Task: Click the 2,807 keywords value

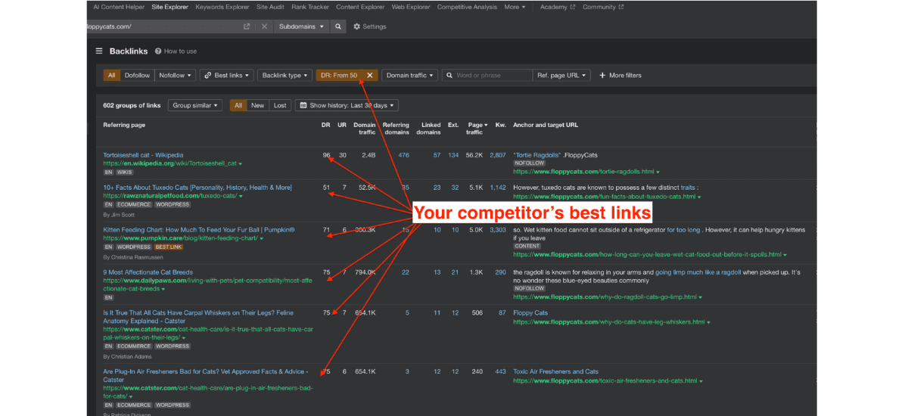Action: tap(498, 155)
